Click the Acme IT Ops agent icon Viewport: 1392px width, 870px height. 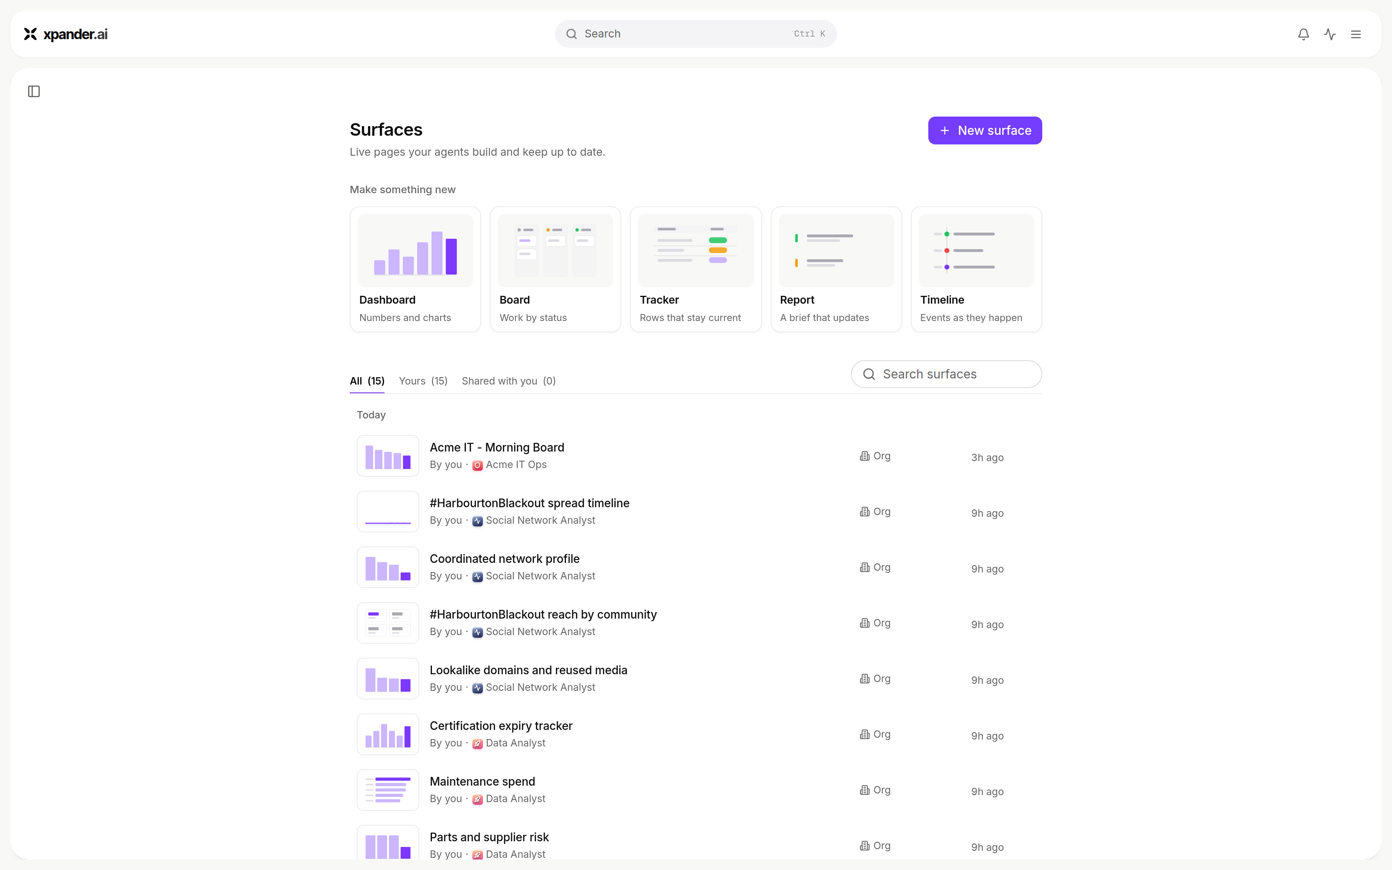point(478,465)
